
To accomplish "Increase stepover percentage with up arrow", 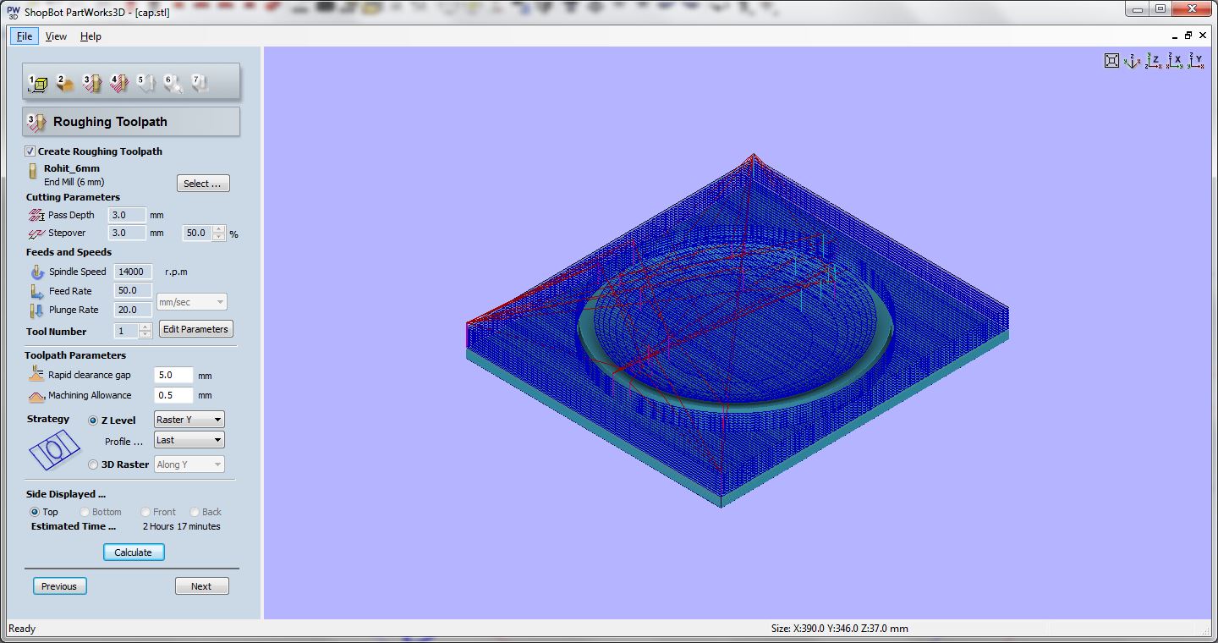I will click(x=219, y=228).
